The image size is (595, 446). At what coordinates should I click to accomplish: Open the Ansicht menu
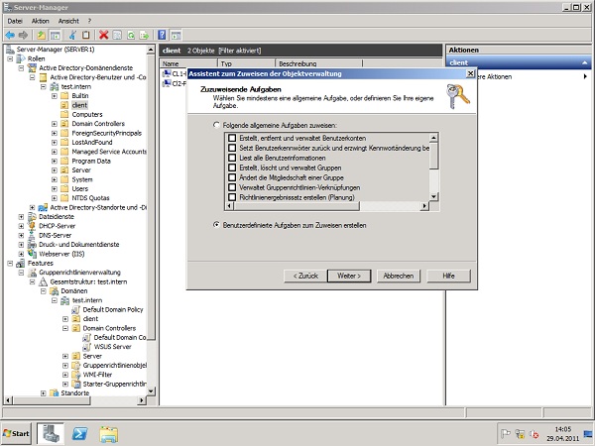pyautogui.click(x=67, y=20)
